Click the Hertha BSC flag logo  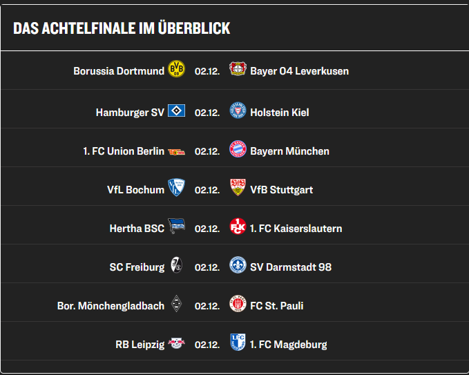coord(176,226)
